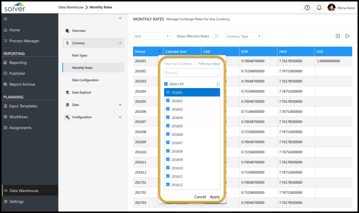Click Apply in the filter popup

215,197
